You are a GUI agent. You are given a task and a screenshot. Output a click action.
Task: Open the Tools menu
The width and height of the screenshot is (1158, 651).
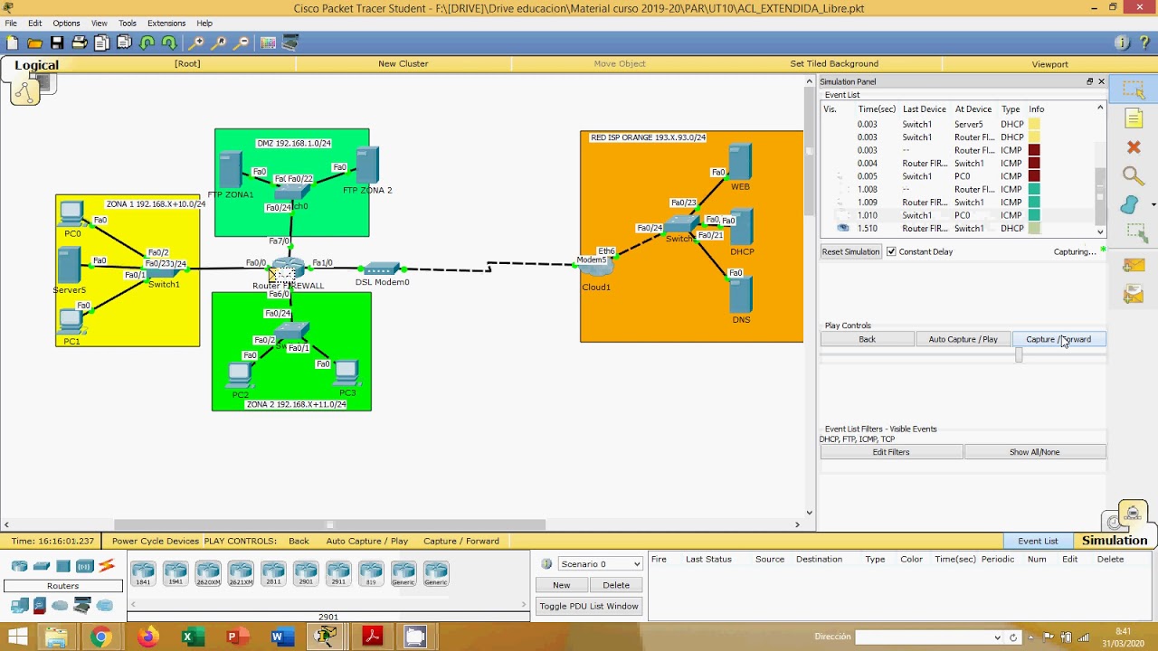128,24
